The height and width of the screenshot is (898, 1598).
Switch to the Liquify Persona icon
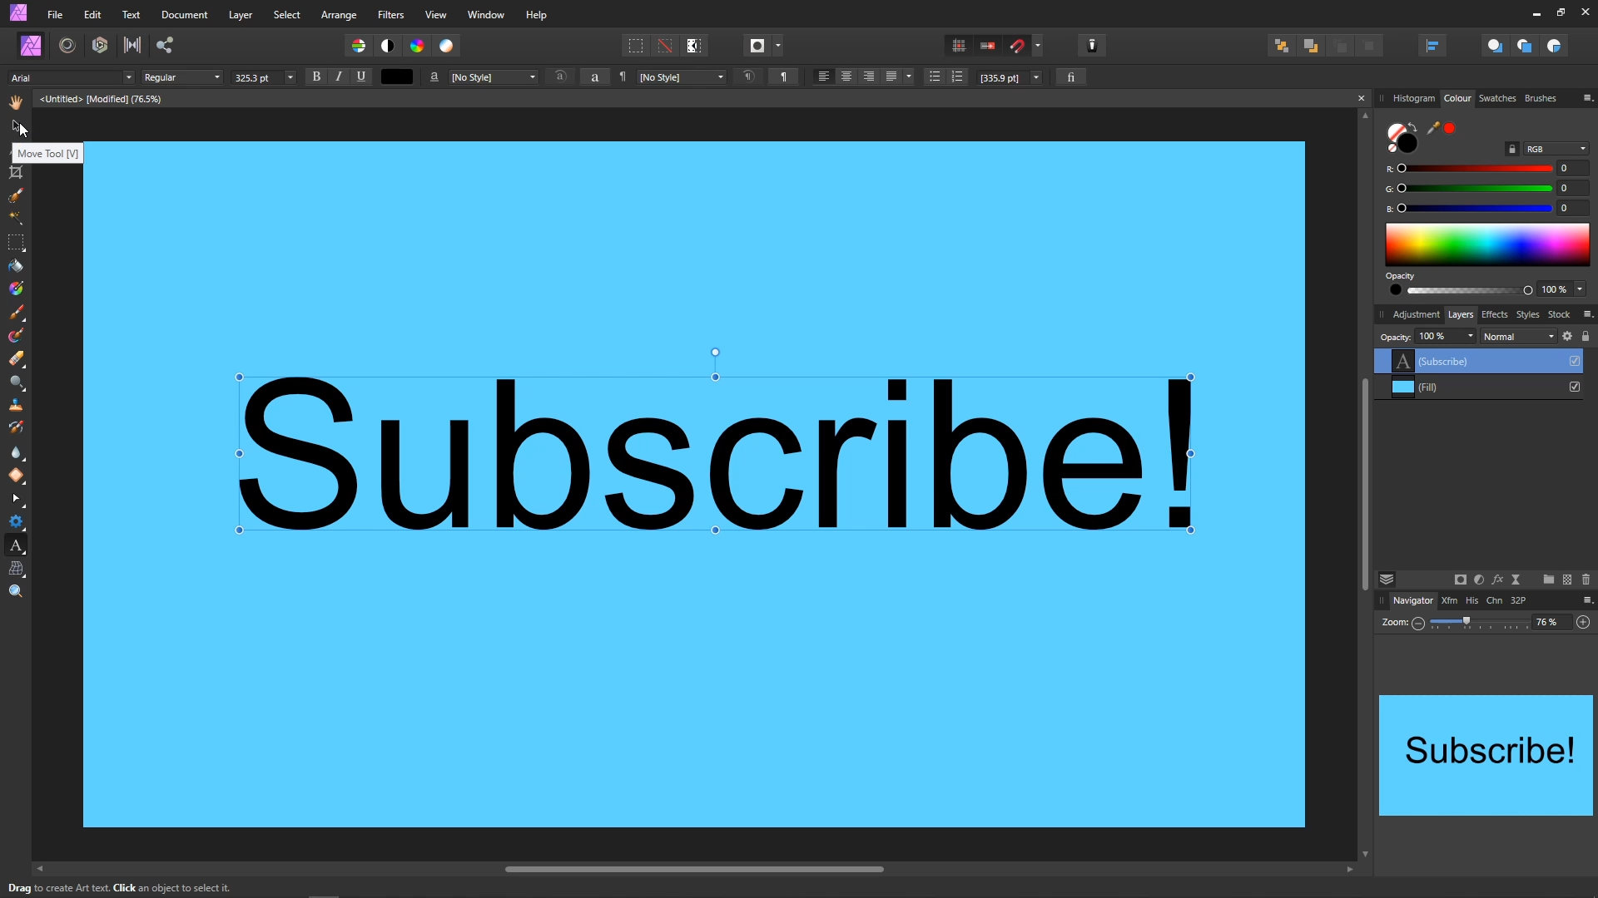[x=67, y=46]
